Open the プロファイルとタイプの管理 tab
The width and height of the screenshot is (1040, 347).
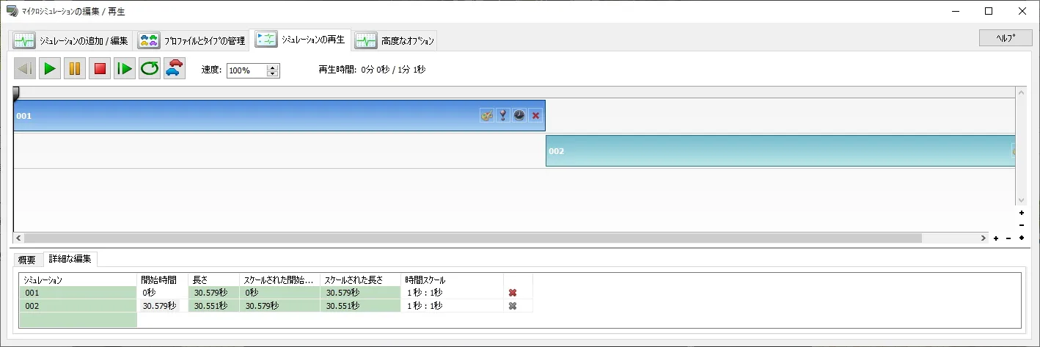[x=192, y=41]
